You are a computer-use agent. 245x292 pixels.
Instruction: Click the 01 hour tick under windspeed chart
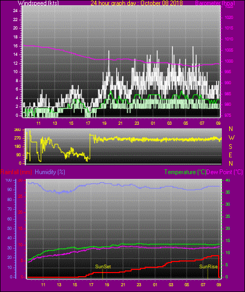pyautogui.click(x=153, y=123)
